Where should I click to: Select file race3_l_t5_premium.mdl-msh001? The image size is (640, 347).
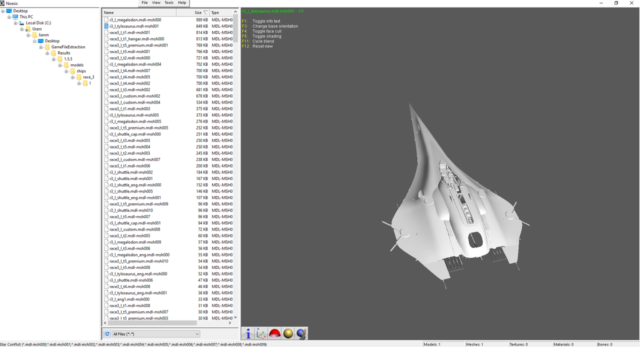[138, 45]
